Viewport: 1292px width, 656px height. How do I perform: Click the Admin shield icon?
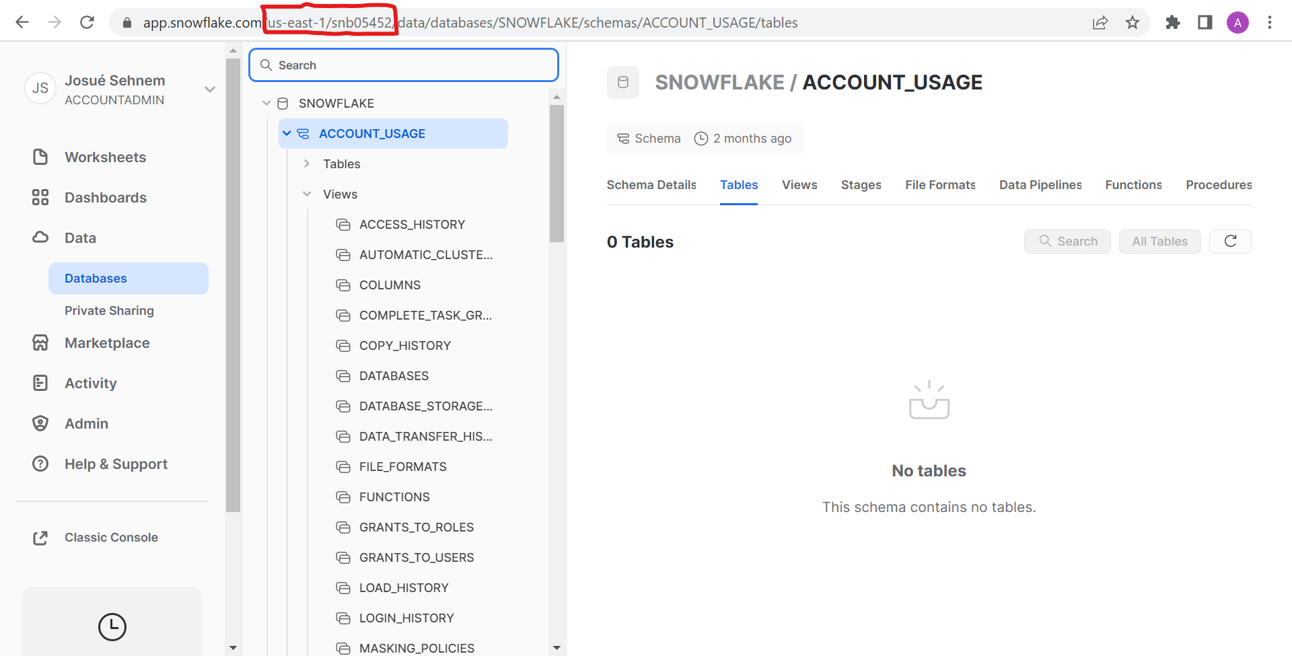point(40,423)
